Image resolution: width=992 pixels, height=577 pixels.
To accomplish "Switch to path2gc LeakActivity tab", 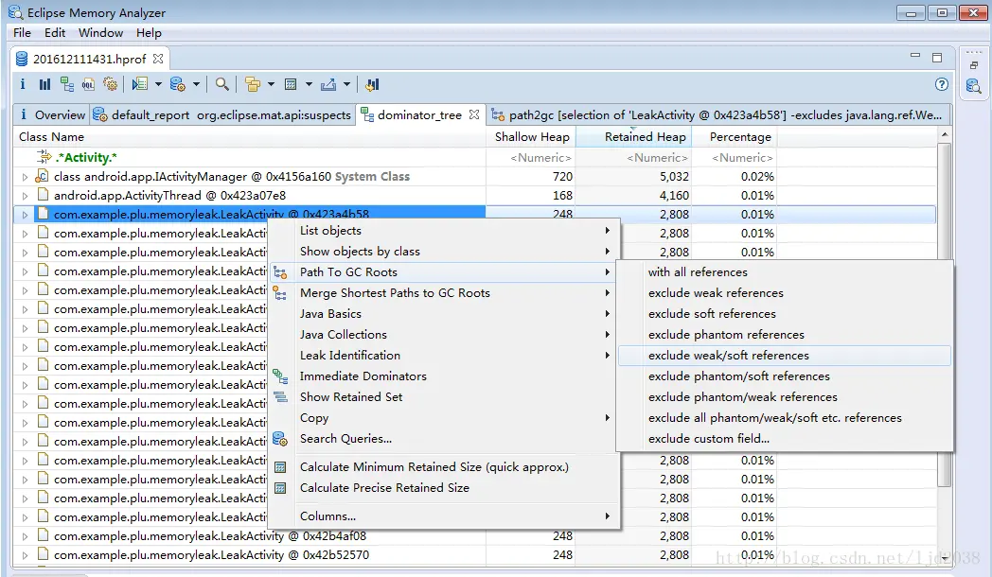I will tap(718, 115).
